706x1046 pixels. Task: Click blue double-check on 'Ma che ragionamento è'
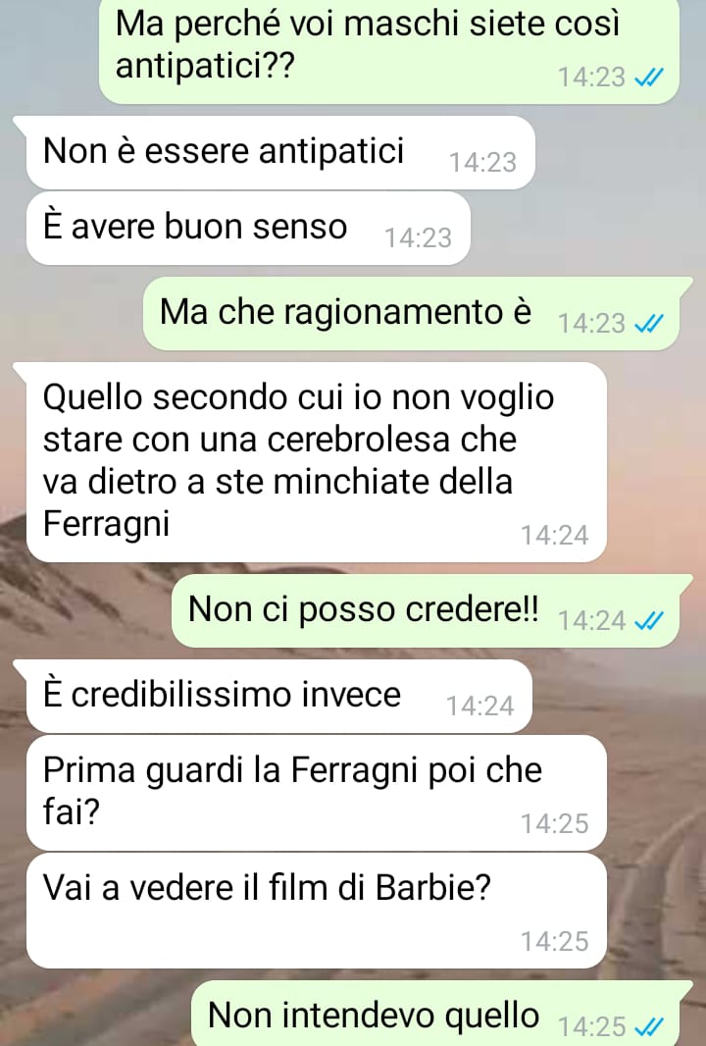tap(649, 324)
